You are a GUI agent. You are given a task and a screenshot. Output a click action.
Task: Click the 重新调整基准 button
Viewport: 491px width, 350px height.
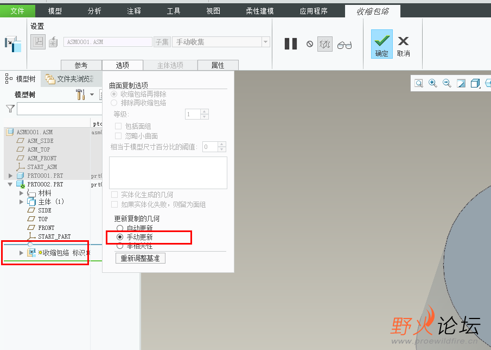click(141, 258)
